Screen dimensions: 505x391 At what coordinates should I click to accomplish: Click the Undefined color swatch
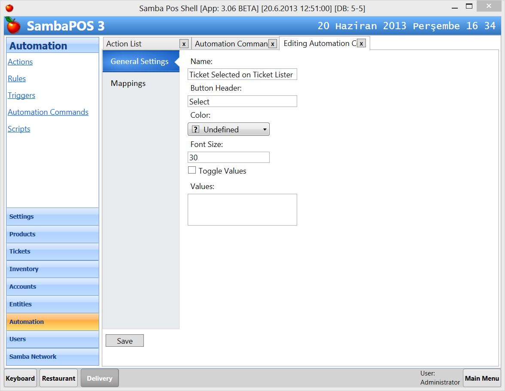[x=195, y=129]
